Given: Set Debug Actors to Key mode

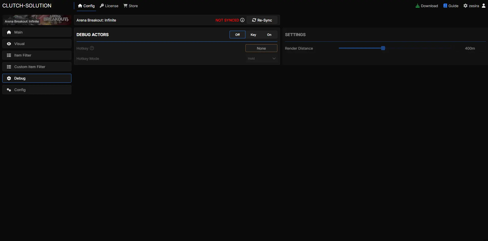Looking at the screenshot, I should tap(253, 35).
